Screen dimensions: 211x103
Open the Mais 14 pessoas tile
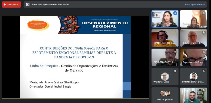[165, 95]
